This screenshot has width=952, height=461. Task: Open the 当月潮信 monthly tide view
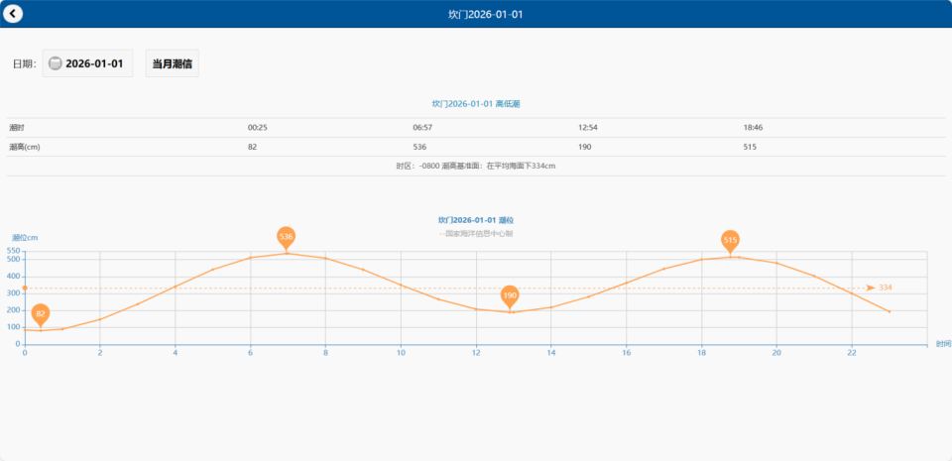coord(173,63)
